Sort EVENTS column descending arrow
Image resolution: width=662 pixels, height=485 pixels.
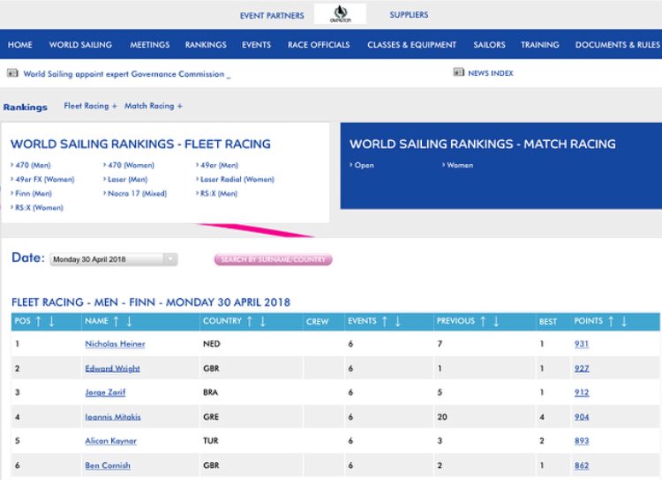[x=398, y=321]
